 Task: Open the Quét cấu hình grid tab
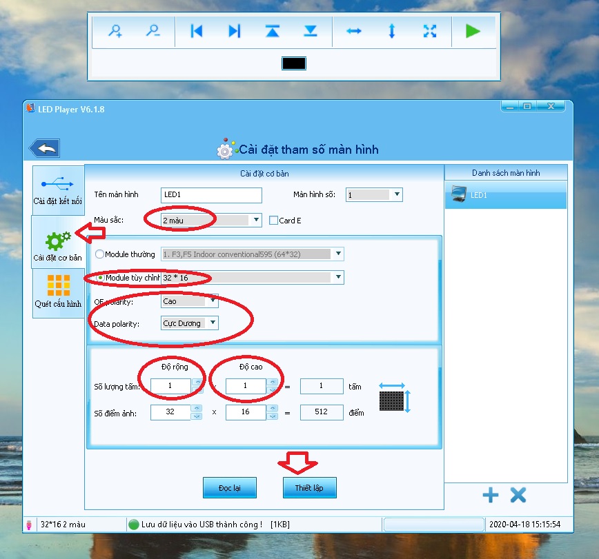pyautogui.click(x=58, y=292)
